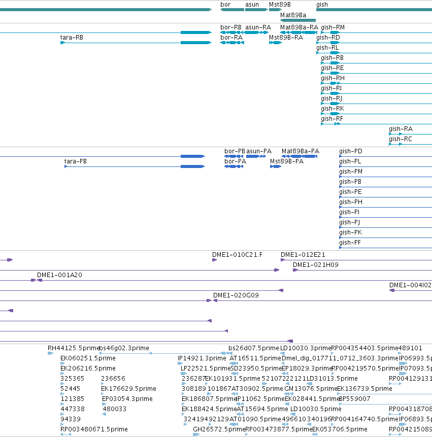Click the gish-RK transcript label
Screen dimensions: 432x437
[x=333, y=109]
